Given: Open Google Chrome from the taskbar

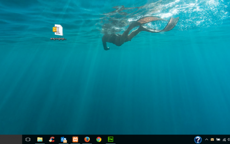Looking at the screenshot, I should [x=99, y=139].
